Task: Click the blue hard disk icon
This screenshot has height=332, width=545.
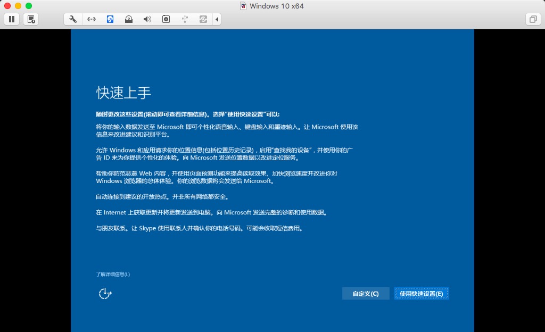Action: pos(110,19)
